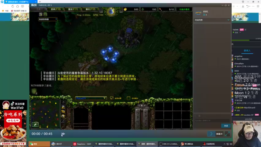Screen dimensions: 261x147
Task: Click the pink badge next to TeDWE
Action: point(242,30)
